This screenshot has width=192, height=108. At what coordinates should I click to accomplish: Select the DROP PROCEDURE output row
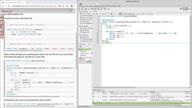[x=142, y=100]
